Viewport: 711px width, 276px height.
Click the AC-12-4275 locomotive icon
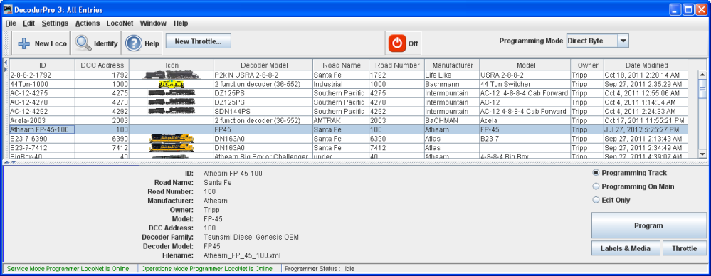click(172, 93)
